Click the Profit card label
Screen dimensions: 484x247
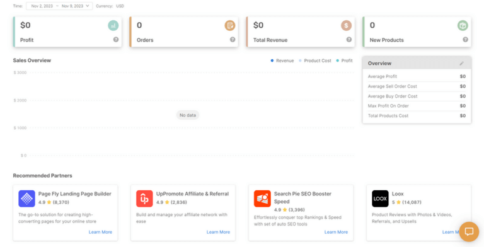(27, 40)
